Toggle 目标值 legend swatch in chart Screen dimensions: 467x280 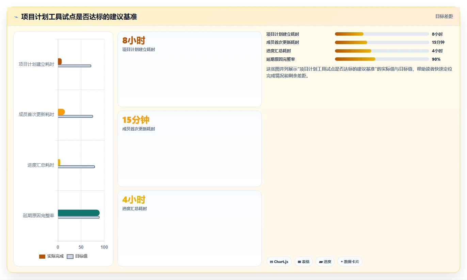[x=70, y=256]
